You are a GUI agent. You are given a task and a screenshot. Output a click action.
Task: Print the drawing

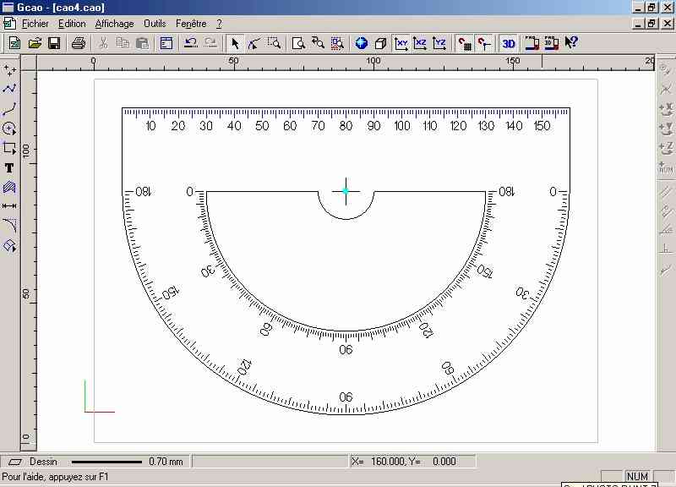79,43
